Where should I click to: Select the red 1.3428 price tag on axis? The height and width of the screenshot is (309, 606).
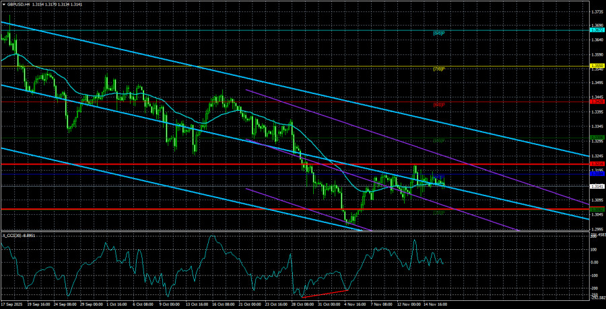pyautogui.click(x=597, y=102)
